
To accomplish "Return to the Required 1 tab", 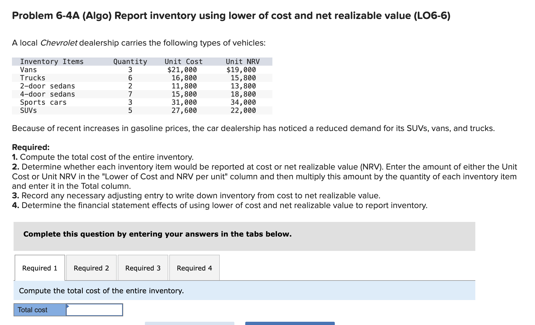I will pyautogui.click(x=40, y=268).
